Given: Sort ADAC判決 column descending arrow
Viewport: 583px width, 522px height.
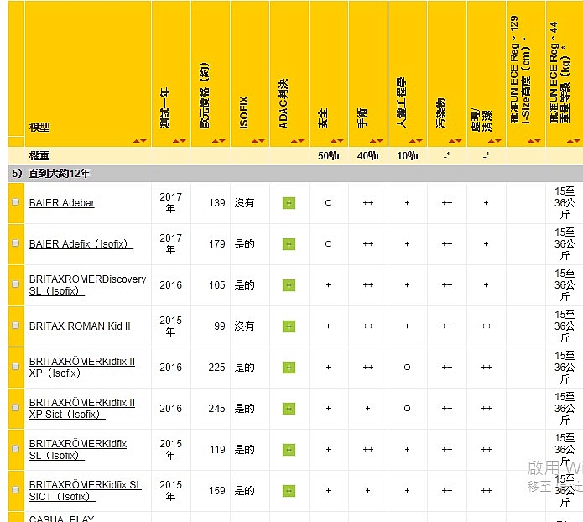Looking at the screenshot, I should pos(301,141).
